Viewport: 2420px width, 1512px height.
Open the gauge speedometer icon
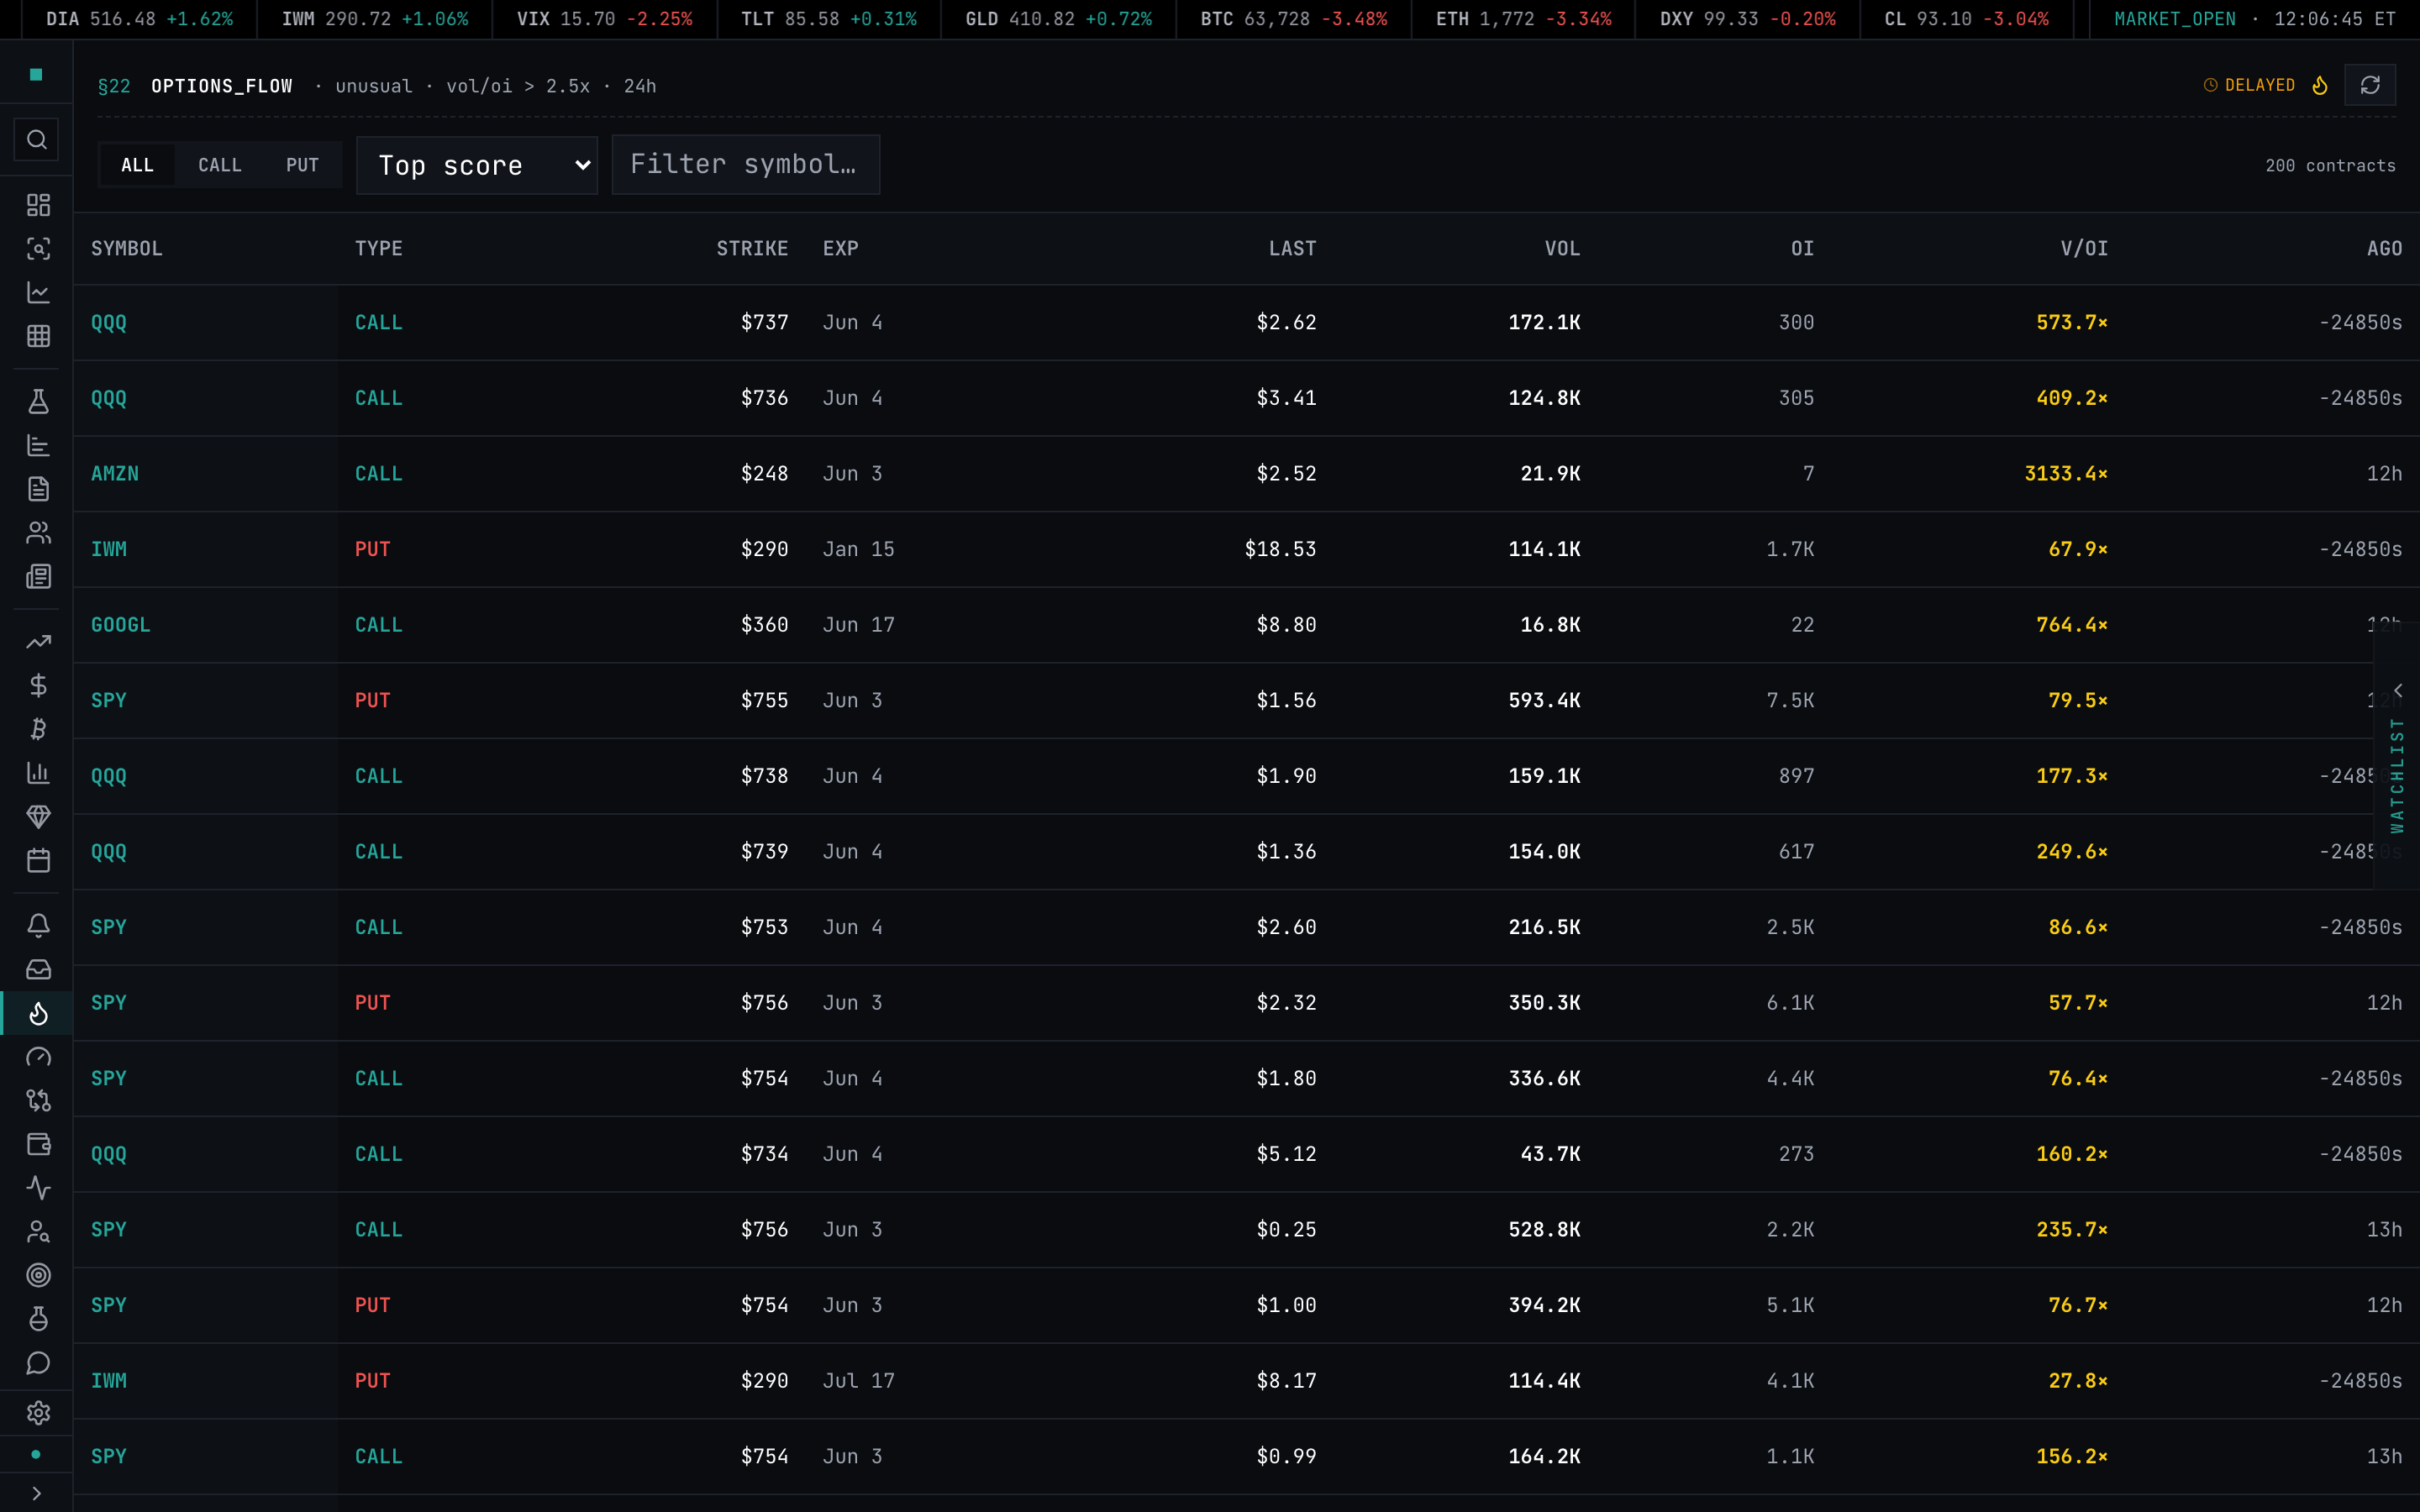tap(38, 1057)
